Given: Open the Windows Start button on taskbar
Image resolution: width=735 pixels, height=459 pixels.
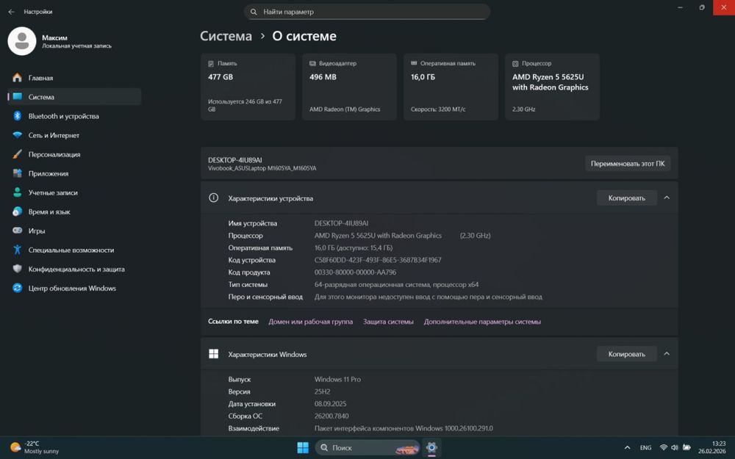Looking at the screenshot, I should (x=303, y=447).
